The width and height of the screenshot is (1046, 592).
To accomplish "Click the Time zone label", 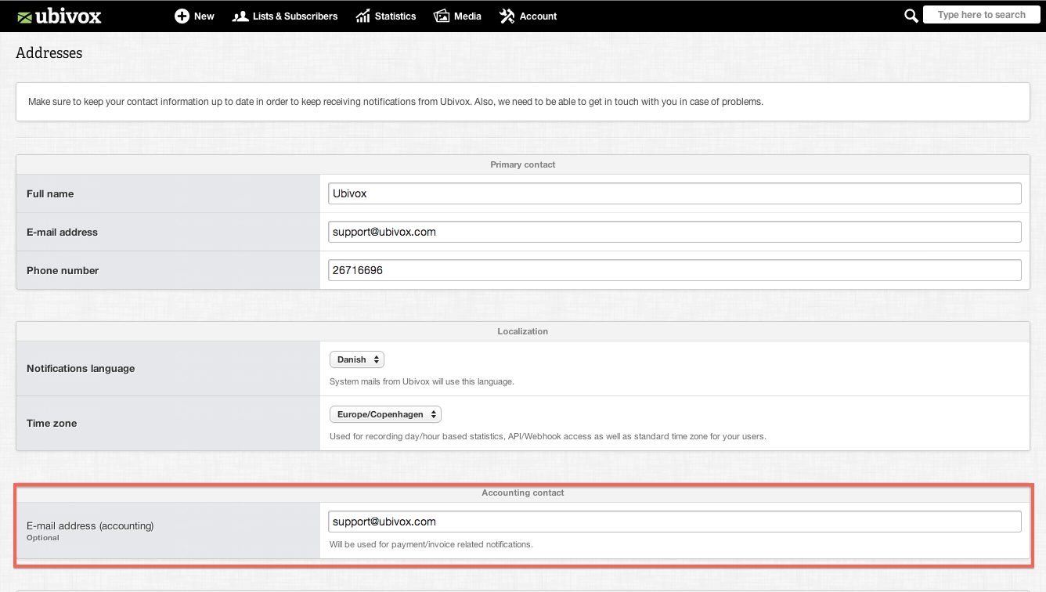I will 52,423.
